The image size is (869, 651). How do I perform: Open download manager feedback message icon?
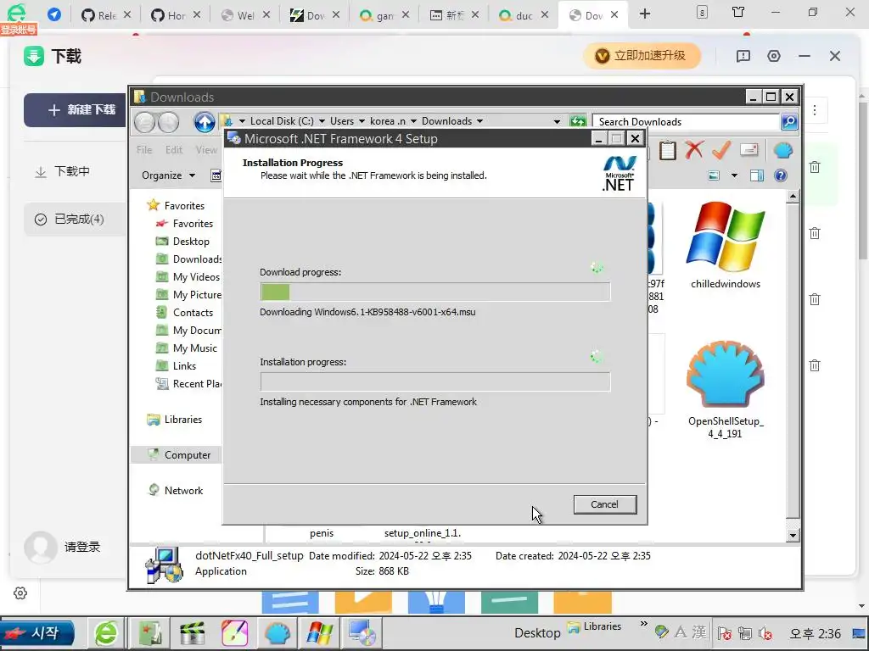pyautogui.click(x=743, y=56)
